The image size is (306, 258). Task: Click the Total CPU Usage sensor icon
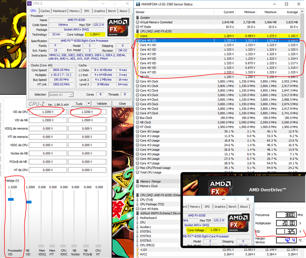tap(138, 172)
